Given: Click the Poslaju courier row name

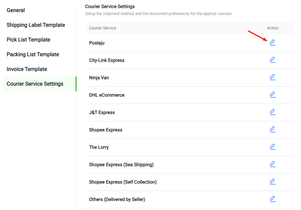Looking at the screenshot, I should pyautogui.click(x=97, y=43).
